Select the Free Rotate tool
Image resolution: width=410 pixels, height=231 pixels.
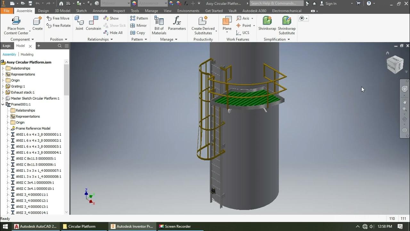(x=58, y=25)
